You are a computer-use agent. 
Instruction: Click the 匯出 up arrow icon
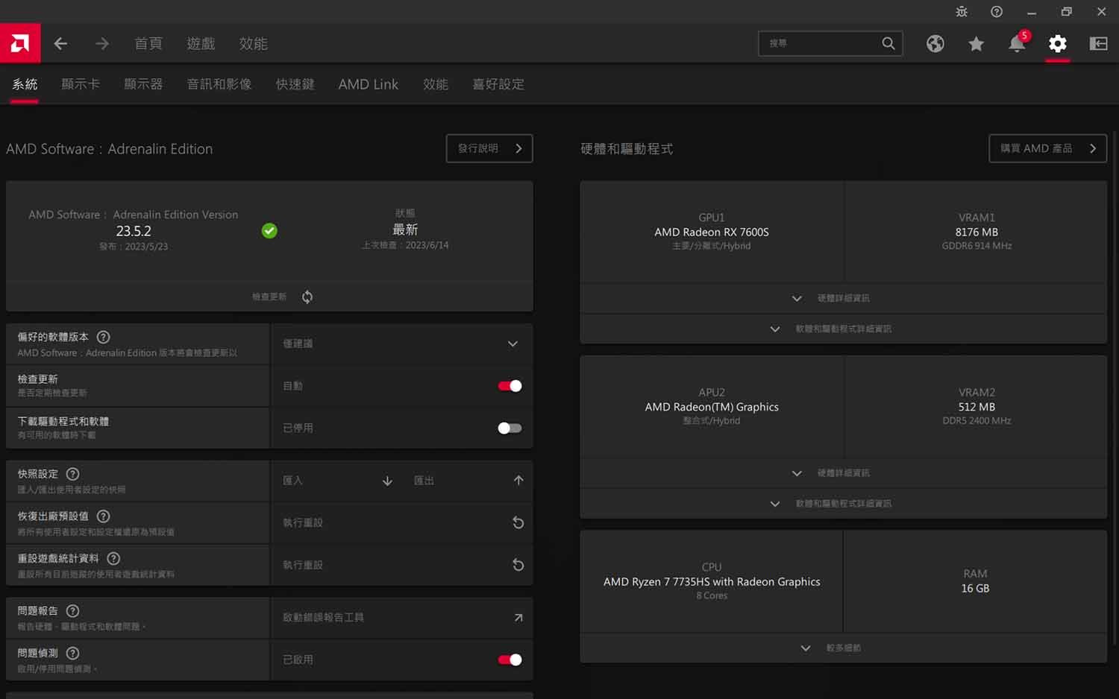click(518, 481)
